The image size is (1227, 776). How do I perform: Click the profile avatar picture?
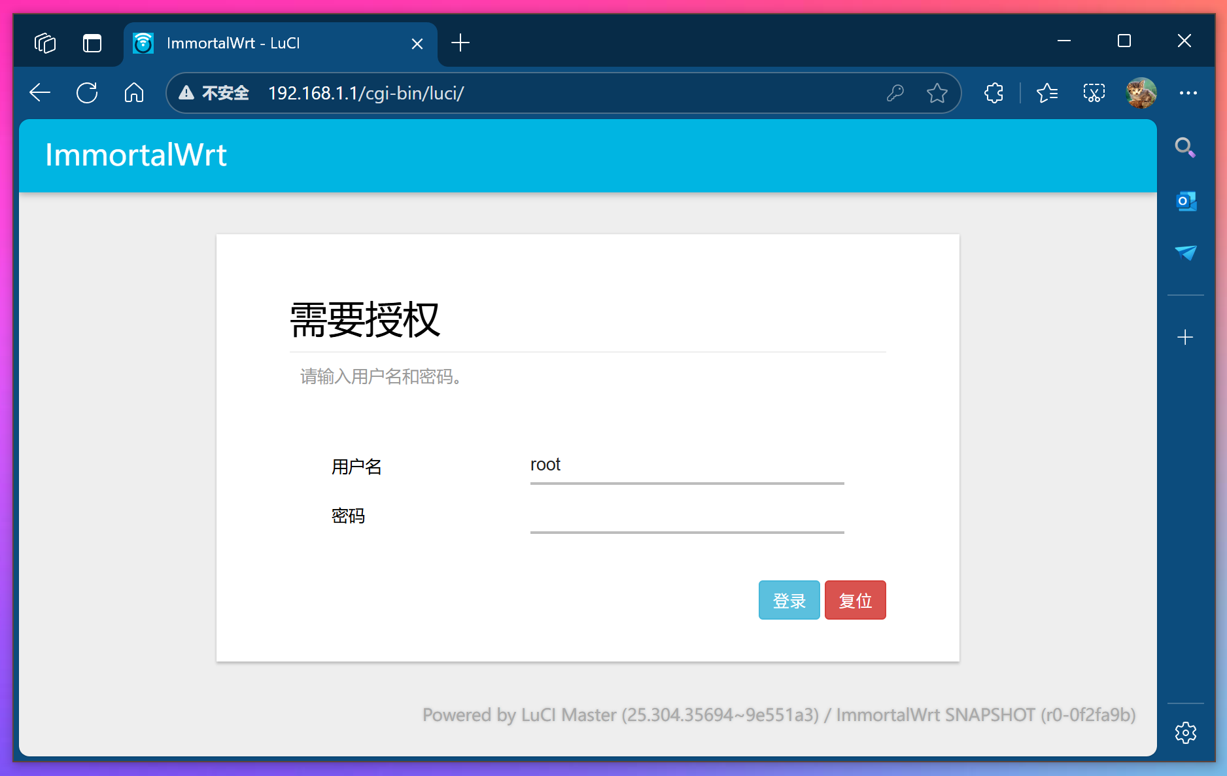1141,93
